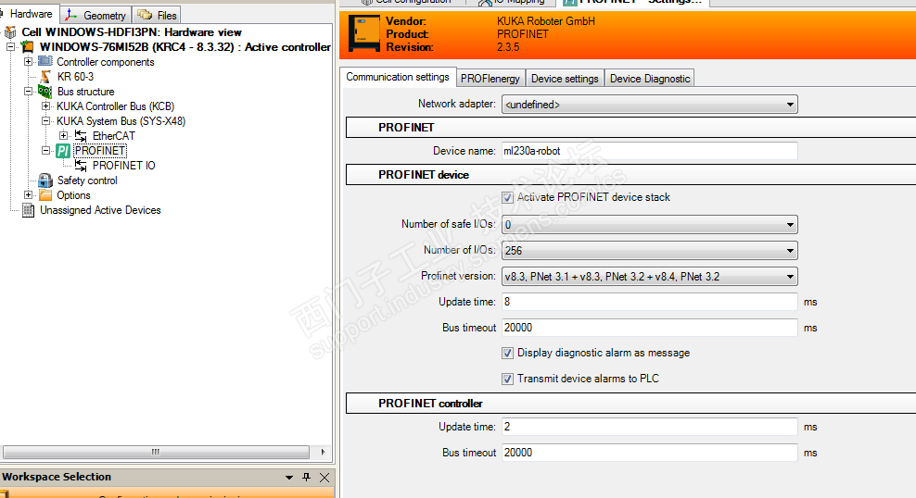Click the Controller components icon

click(x=45, y=61)
